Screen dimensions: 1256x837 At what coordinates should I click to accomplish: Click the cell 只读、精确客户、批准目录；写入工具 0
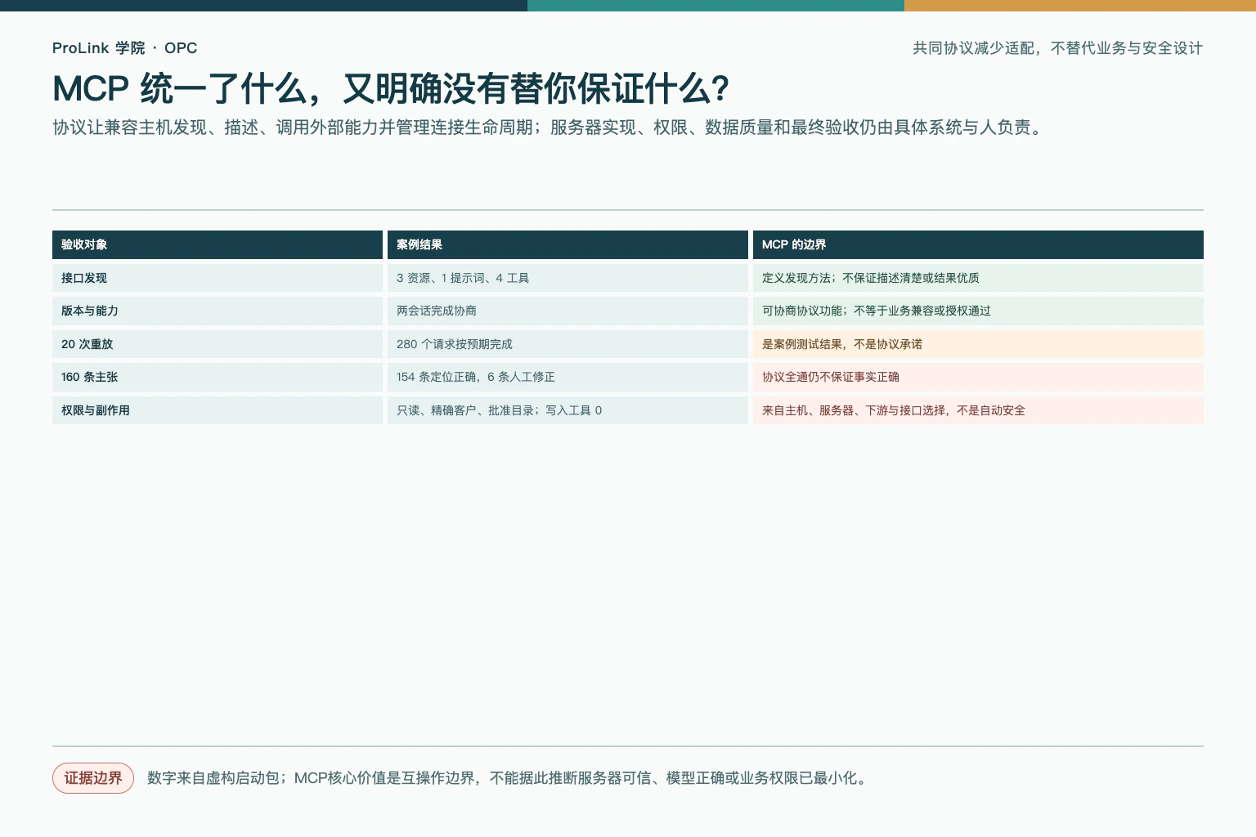click(x=567, y=410)
